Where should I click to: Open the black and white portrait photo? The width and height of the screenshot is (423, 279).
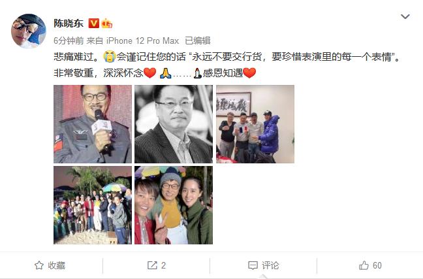click(174, 124)
